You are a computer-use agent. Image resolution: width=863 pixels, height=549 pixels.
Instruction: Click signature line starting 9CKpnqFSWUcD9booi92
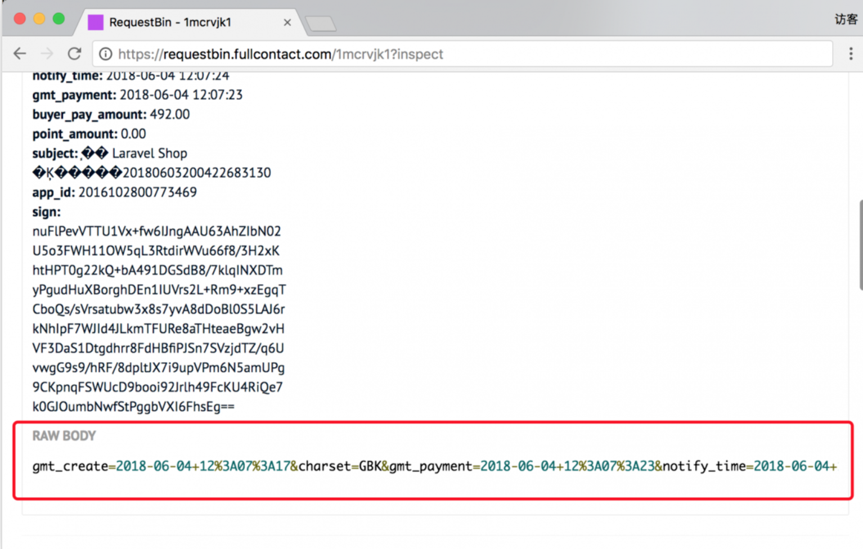point(158,387)
